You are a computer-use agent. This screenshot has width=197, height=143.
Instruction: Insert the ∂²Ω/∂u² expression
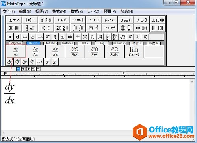75,51
